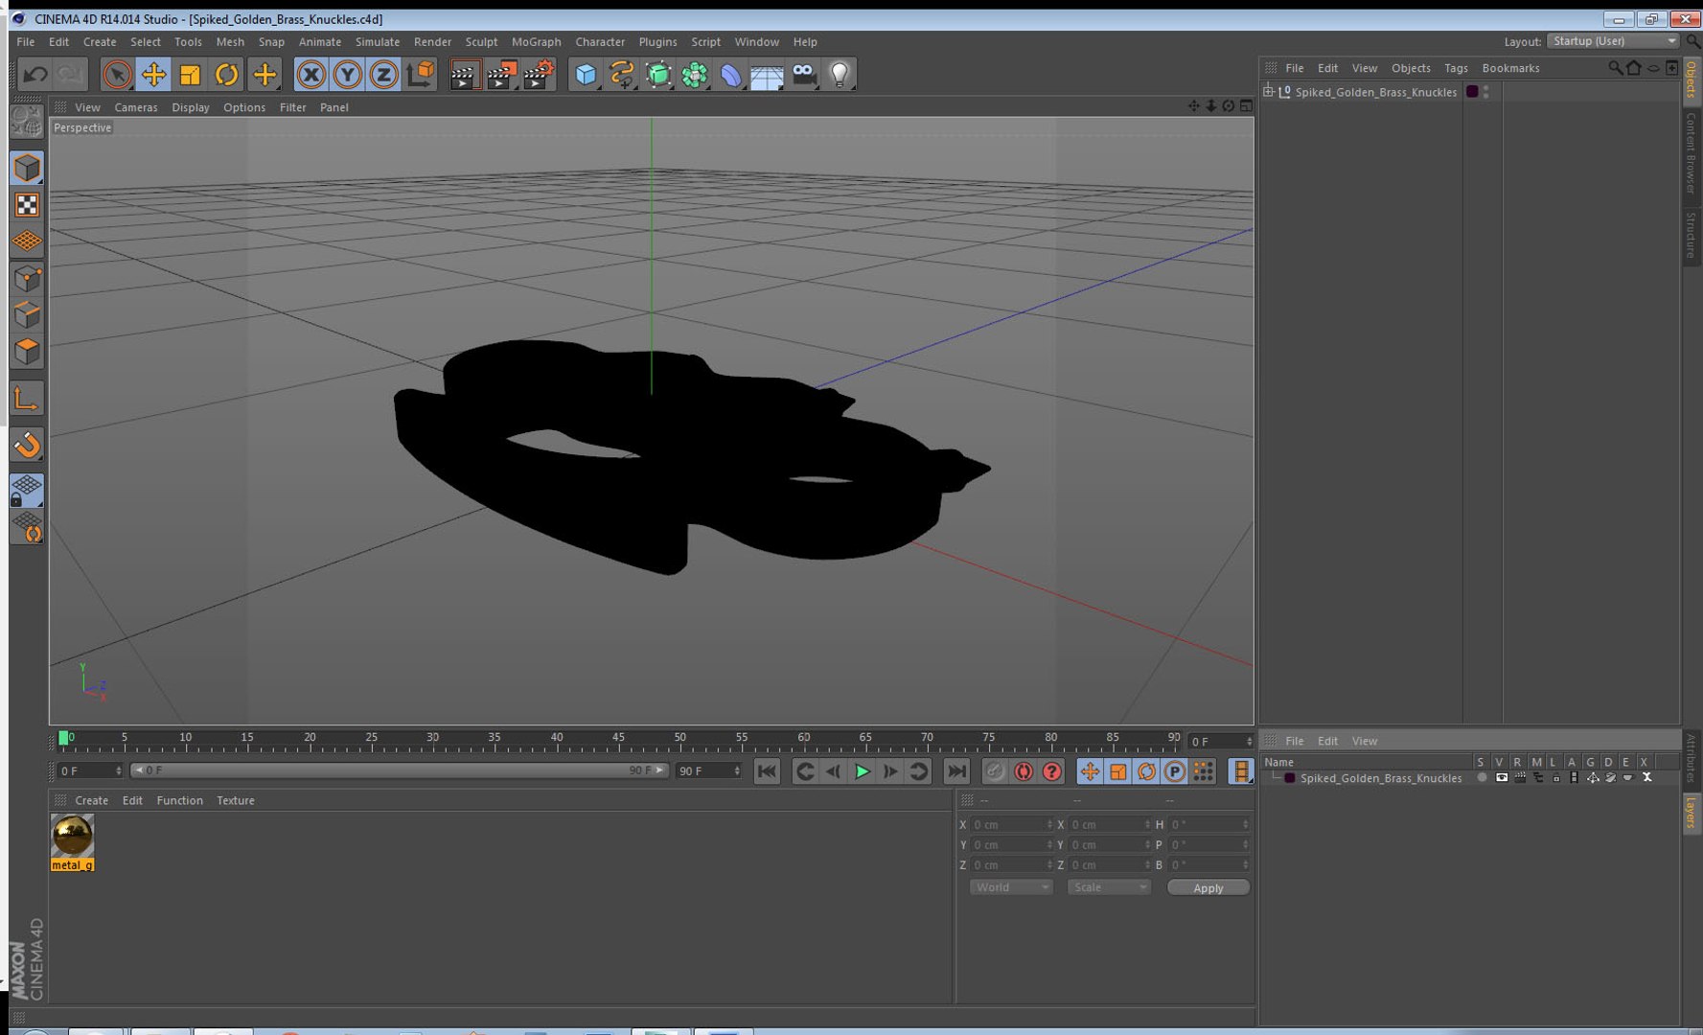Open Scale mode dropdown
This screenshot has width=1703, height=1035.
[1109, 887]
